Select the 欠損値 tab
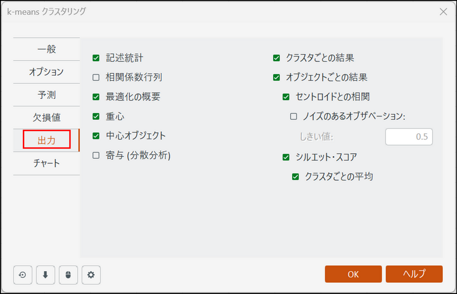Image resolution: width=457 pixels, height=294 pixels. [46, 118]
